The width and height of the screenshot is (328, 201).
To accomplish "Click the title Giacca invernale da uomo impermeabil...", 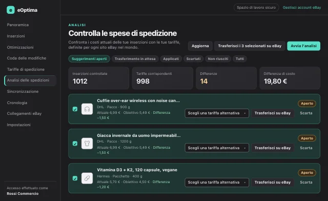I will 139,135.
